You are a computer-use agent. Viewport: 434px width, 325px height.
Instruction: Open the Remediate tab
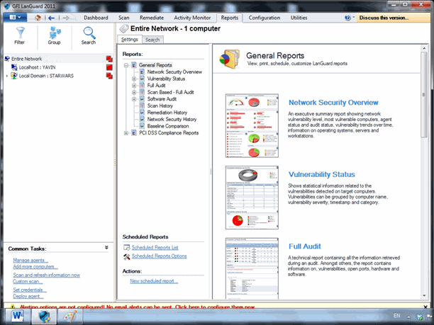[151, 18]
